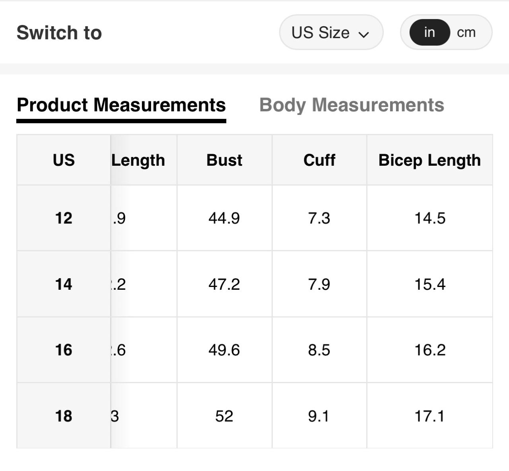Switch to the Body Measurements tab
509x471 pixels.
click(352, 105)
